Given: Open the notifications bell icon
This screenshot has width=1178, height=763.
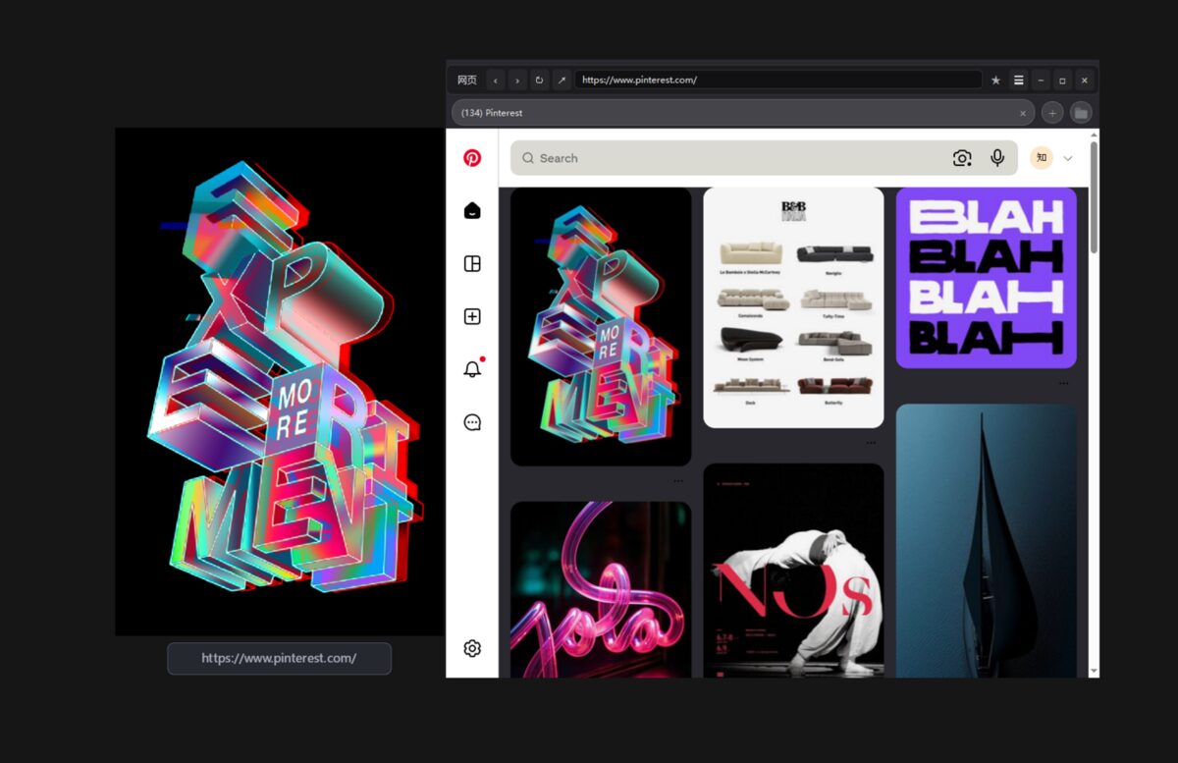Looking at the screenshot, I should point(473,368).
